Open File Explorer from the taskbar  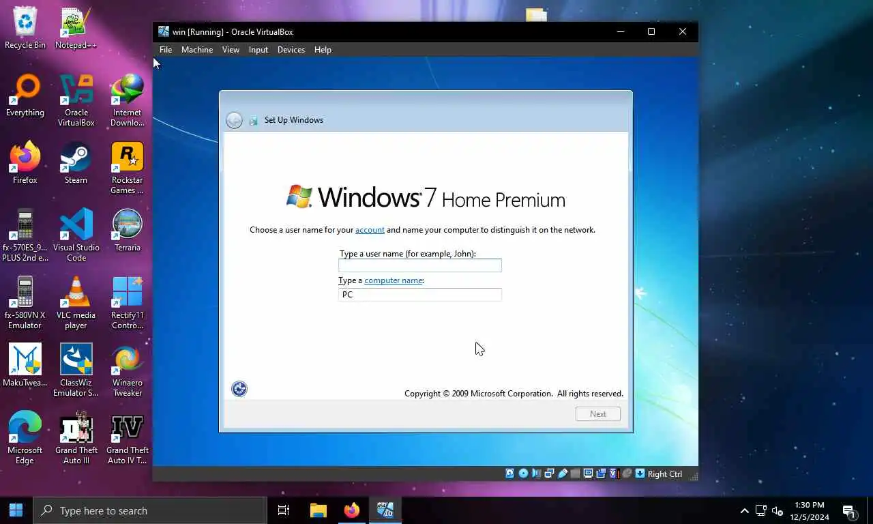click(x=319, y=510)
